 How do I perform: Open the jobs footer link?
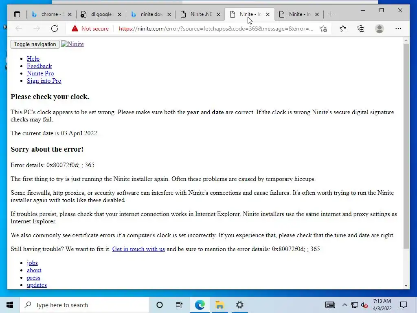click(x=32, y=263)
